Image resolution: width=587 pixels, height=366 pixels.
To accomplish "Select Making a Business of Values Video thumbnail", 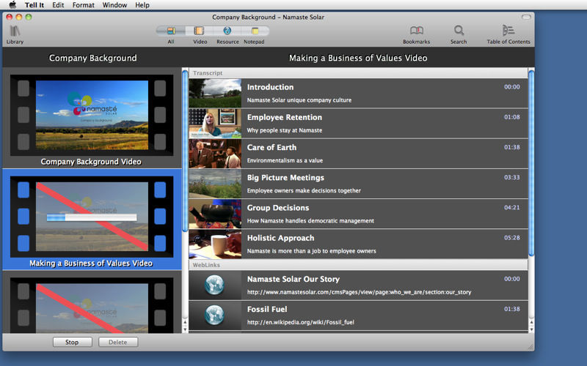I will click(x=92, y=217).
